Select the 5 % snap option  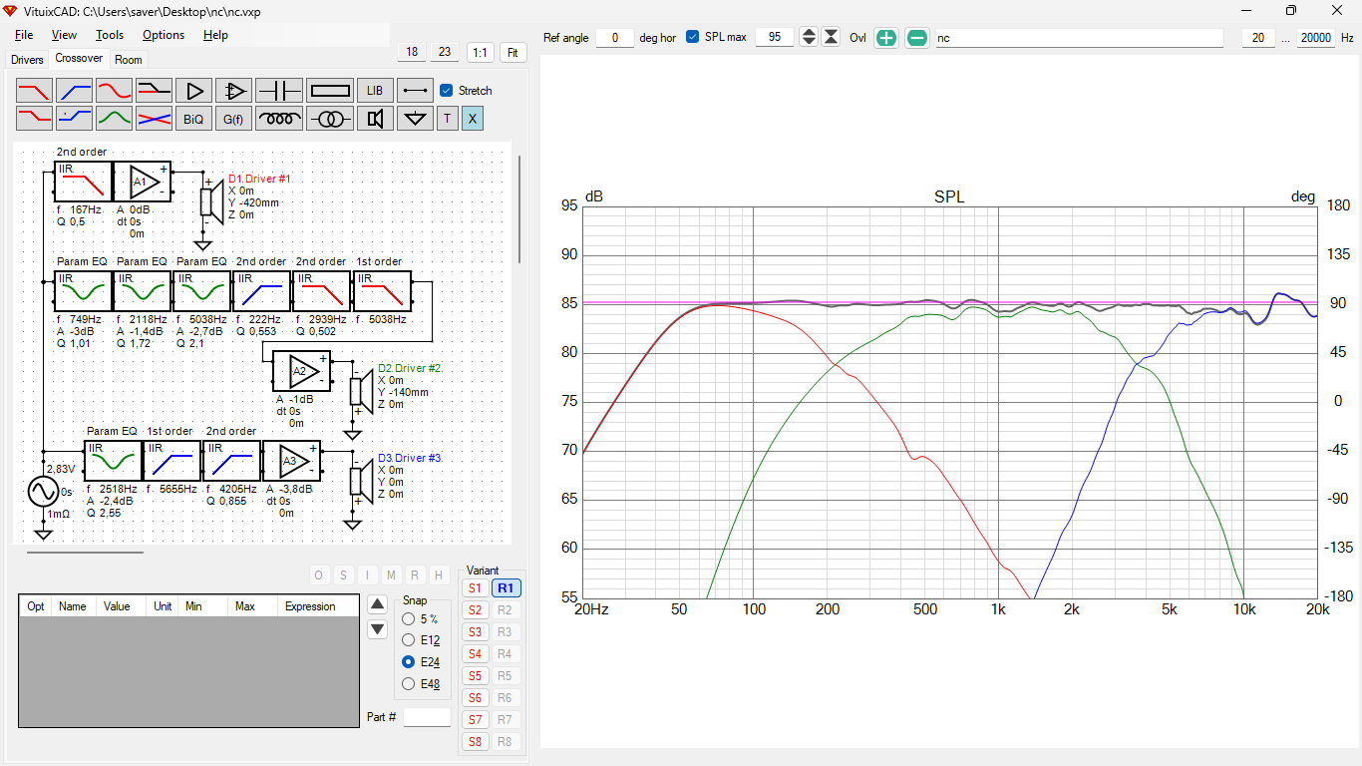coord(408,619)
